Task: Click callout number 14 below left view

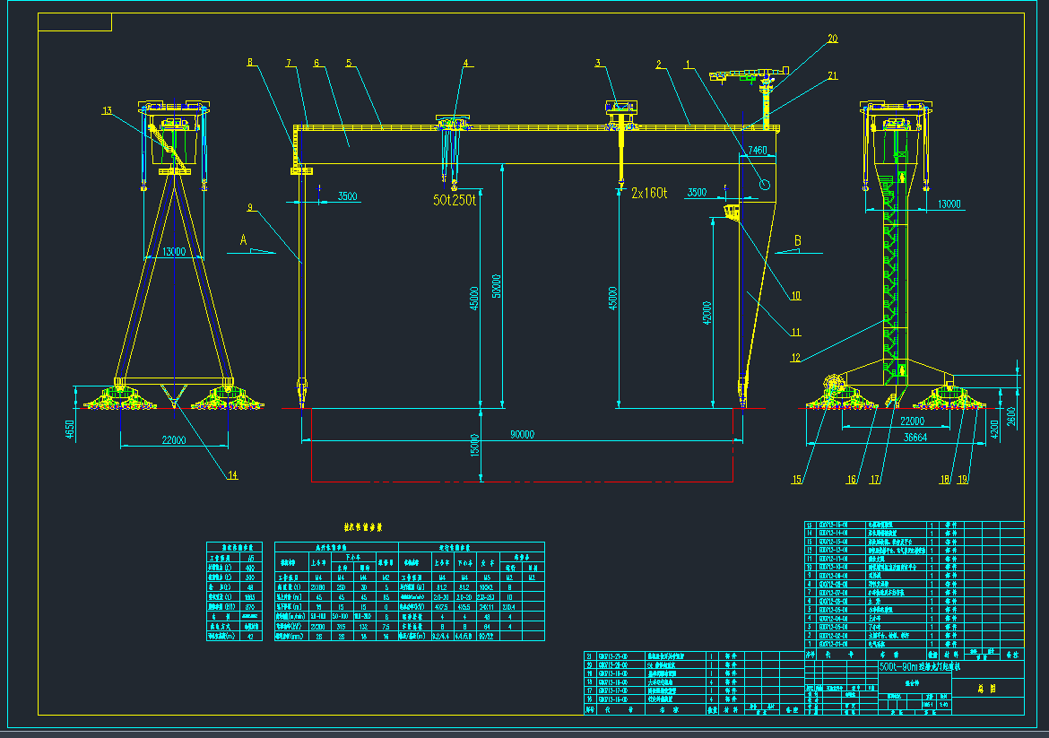Action: [x=232, y=475]
